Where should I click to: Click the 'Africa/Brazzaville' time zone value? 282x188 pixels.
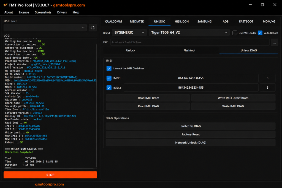36,110
